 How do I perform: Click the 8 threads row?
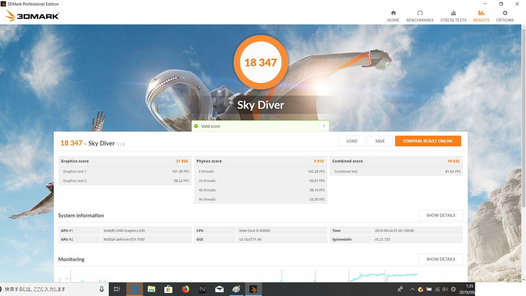[x=260, y=171]
